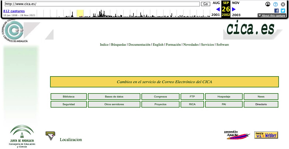Click the Localizacion map icon
The image size is (289, 149).
(50, 136)
